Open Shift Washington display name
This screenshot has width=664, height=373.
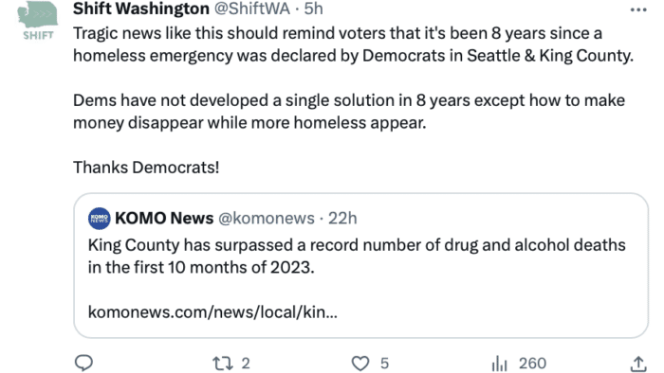click(x=141, y=9)
